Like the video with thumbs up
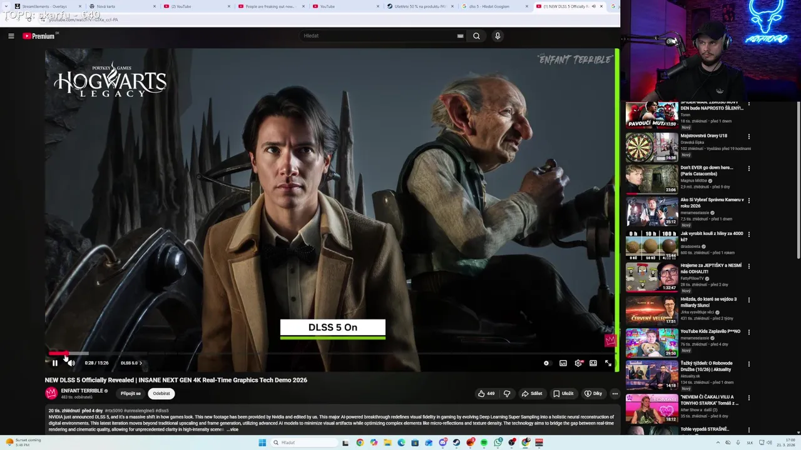The image size is (801, 450). (x=486, y=394)
